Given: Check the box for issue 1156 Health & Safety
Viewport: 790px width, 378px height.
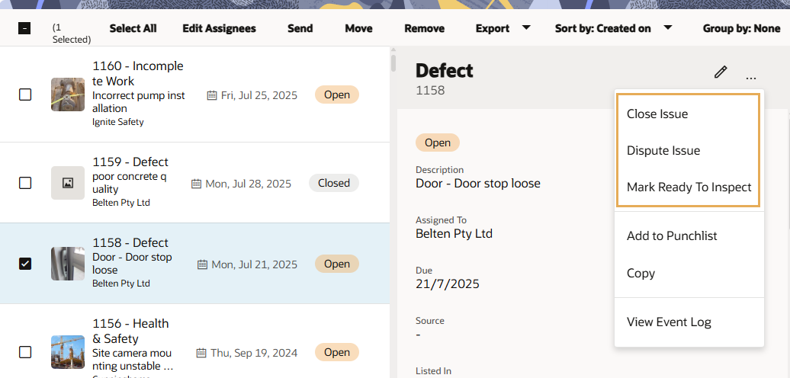Looking at the screenshot, I should 25,352.
